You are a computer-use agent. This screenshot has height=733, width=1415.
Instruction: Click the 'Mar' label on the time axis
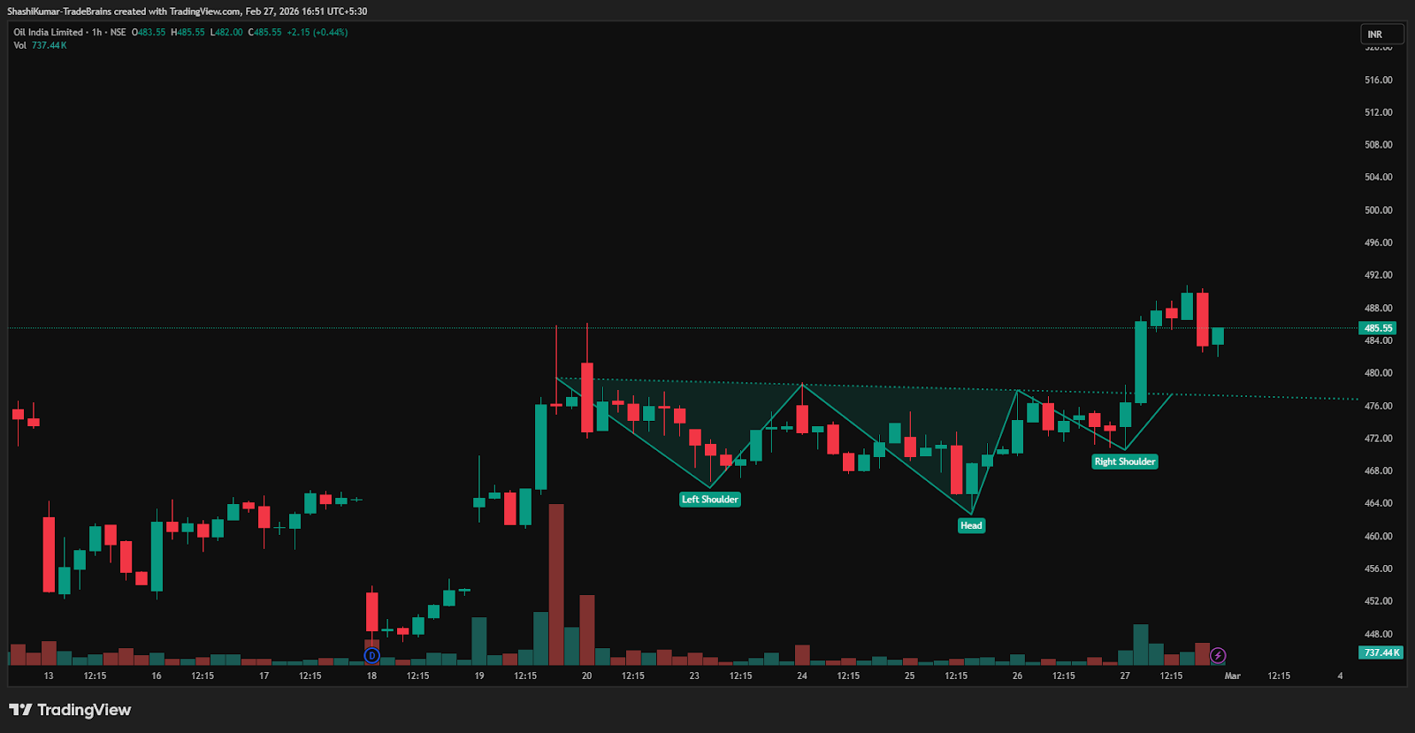1232,676
